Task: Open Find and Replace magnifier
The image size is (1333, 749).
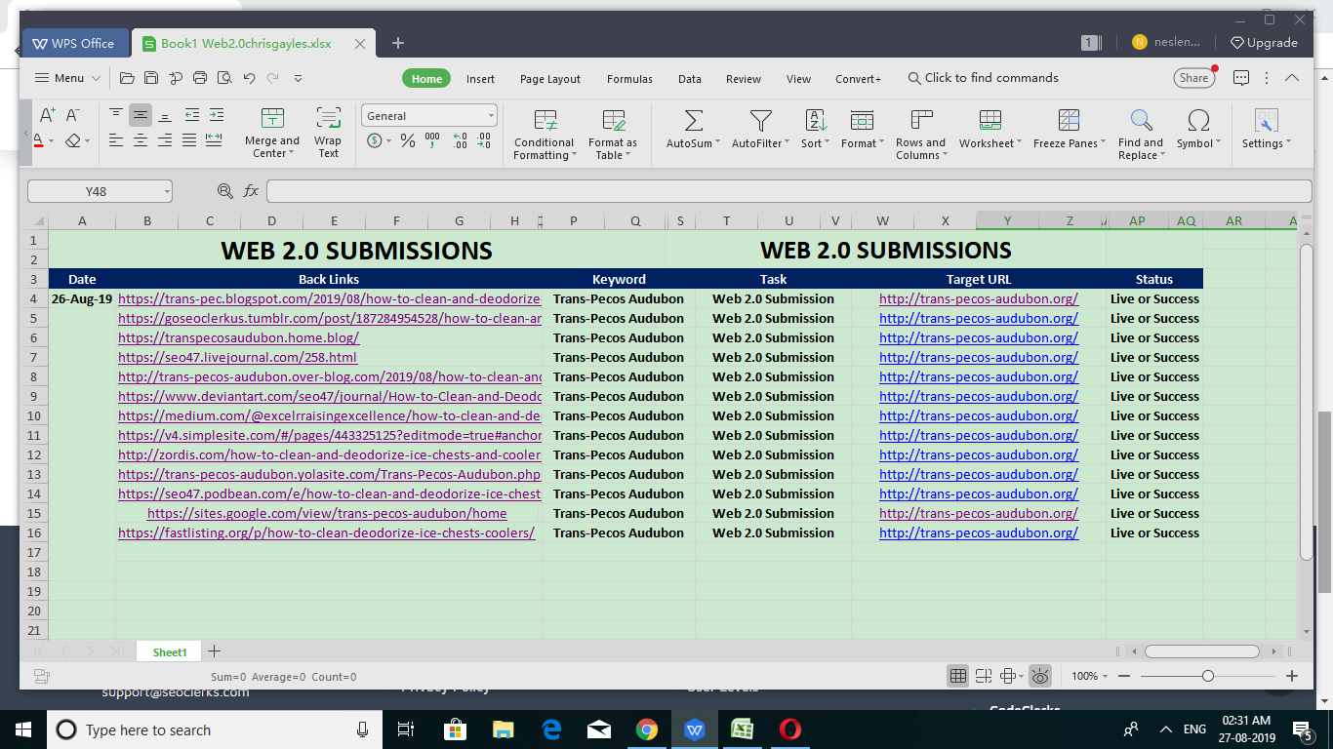Action: (1141, 121)
